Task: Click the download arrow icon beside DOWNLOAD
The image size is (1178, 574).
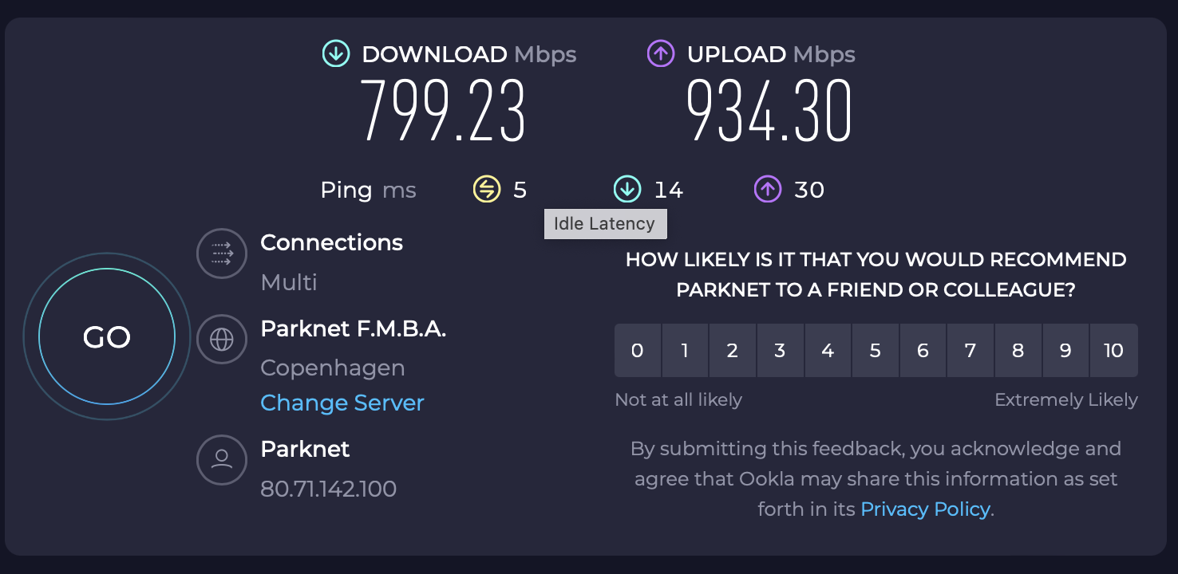Action: (336, 54)
